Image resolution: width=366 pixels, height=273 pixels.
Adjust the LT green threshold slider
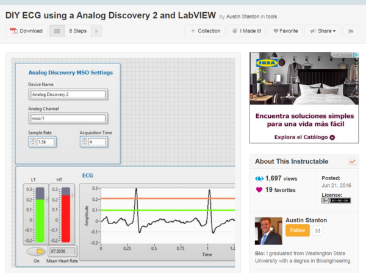40,214
